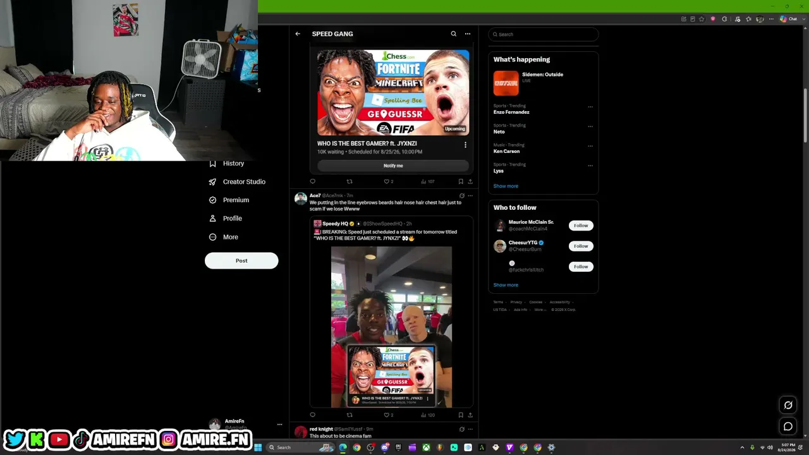Viewport: 809px width, 455px height.
Task: Open the Messages floating chat button
Action: (x=788, y=426)
